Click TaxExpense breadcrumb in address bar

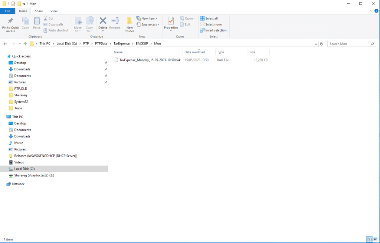(122, 44)
